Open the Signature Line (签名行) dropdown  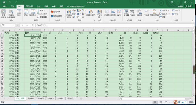tap(164, 14)
